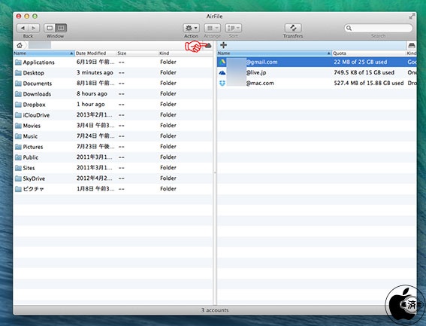Sort left pane by Size column
426x326 pixels.
coord(137,53)
